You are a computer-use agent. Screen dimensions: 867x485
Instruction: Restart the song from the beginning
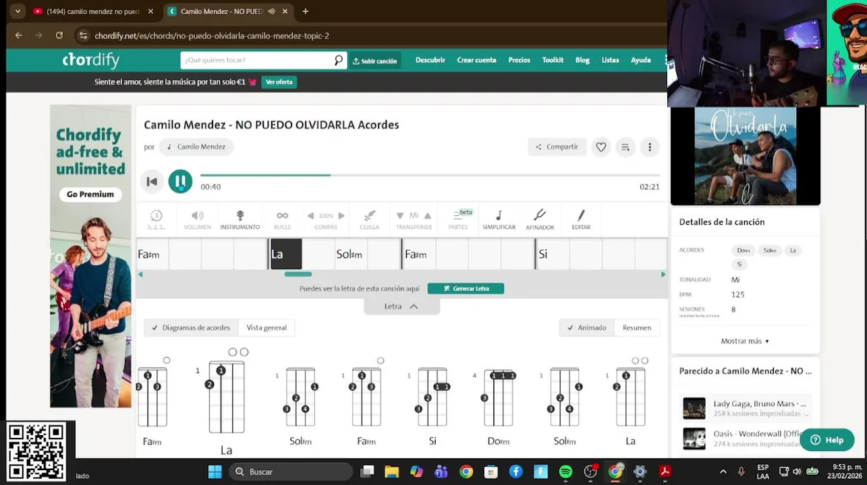pos(152,181)
